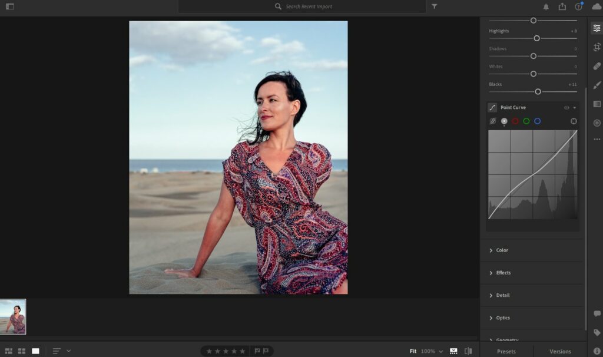
Task: Give the photo a three-star rating
Action: point(226,350)
